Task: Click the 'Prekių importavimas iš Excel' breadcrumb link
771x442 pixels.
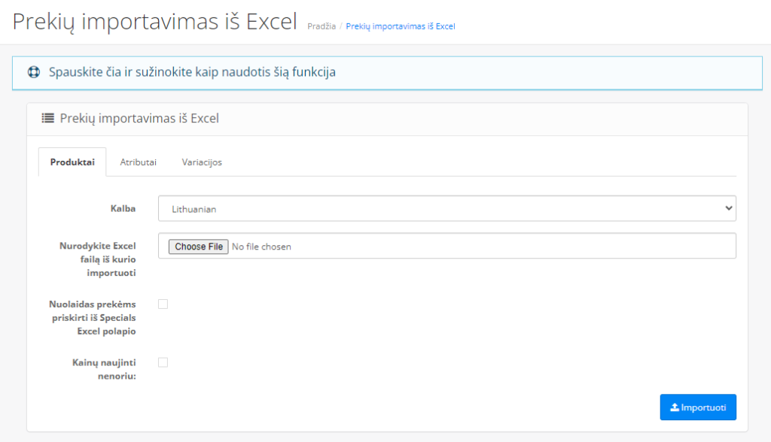Action: [x=401, y=26]
